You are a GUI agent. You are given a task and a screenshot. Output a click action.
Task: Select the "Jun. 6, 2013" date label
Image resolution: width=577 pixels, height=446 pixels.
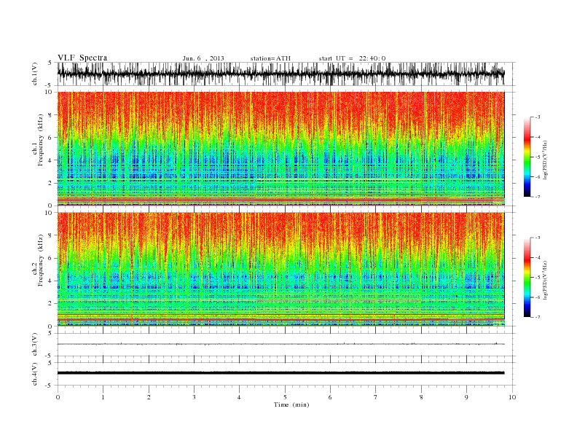(x=203, y=58)
